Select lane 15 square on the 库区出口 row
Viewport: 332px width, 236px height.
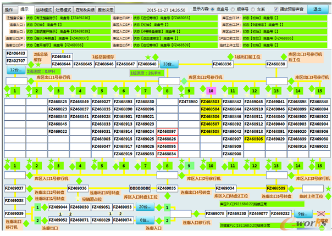320,91
